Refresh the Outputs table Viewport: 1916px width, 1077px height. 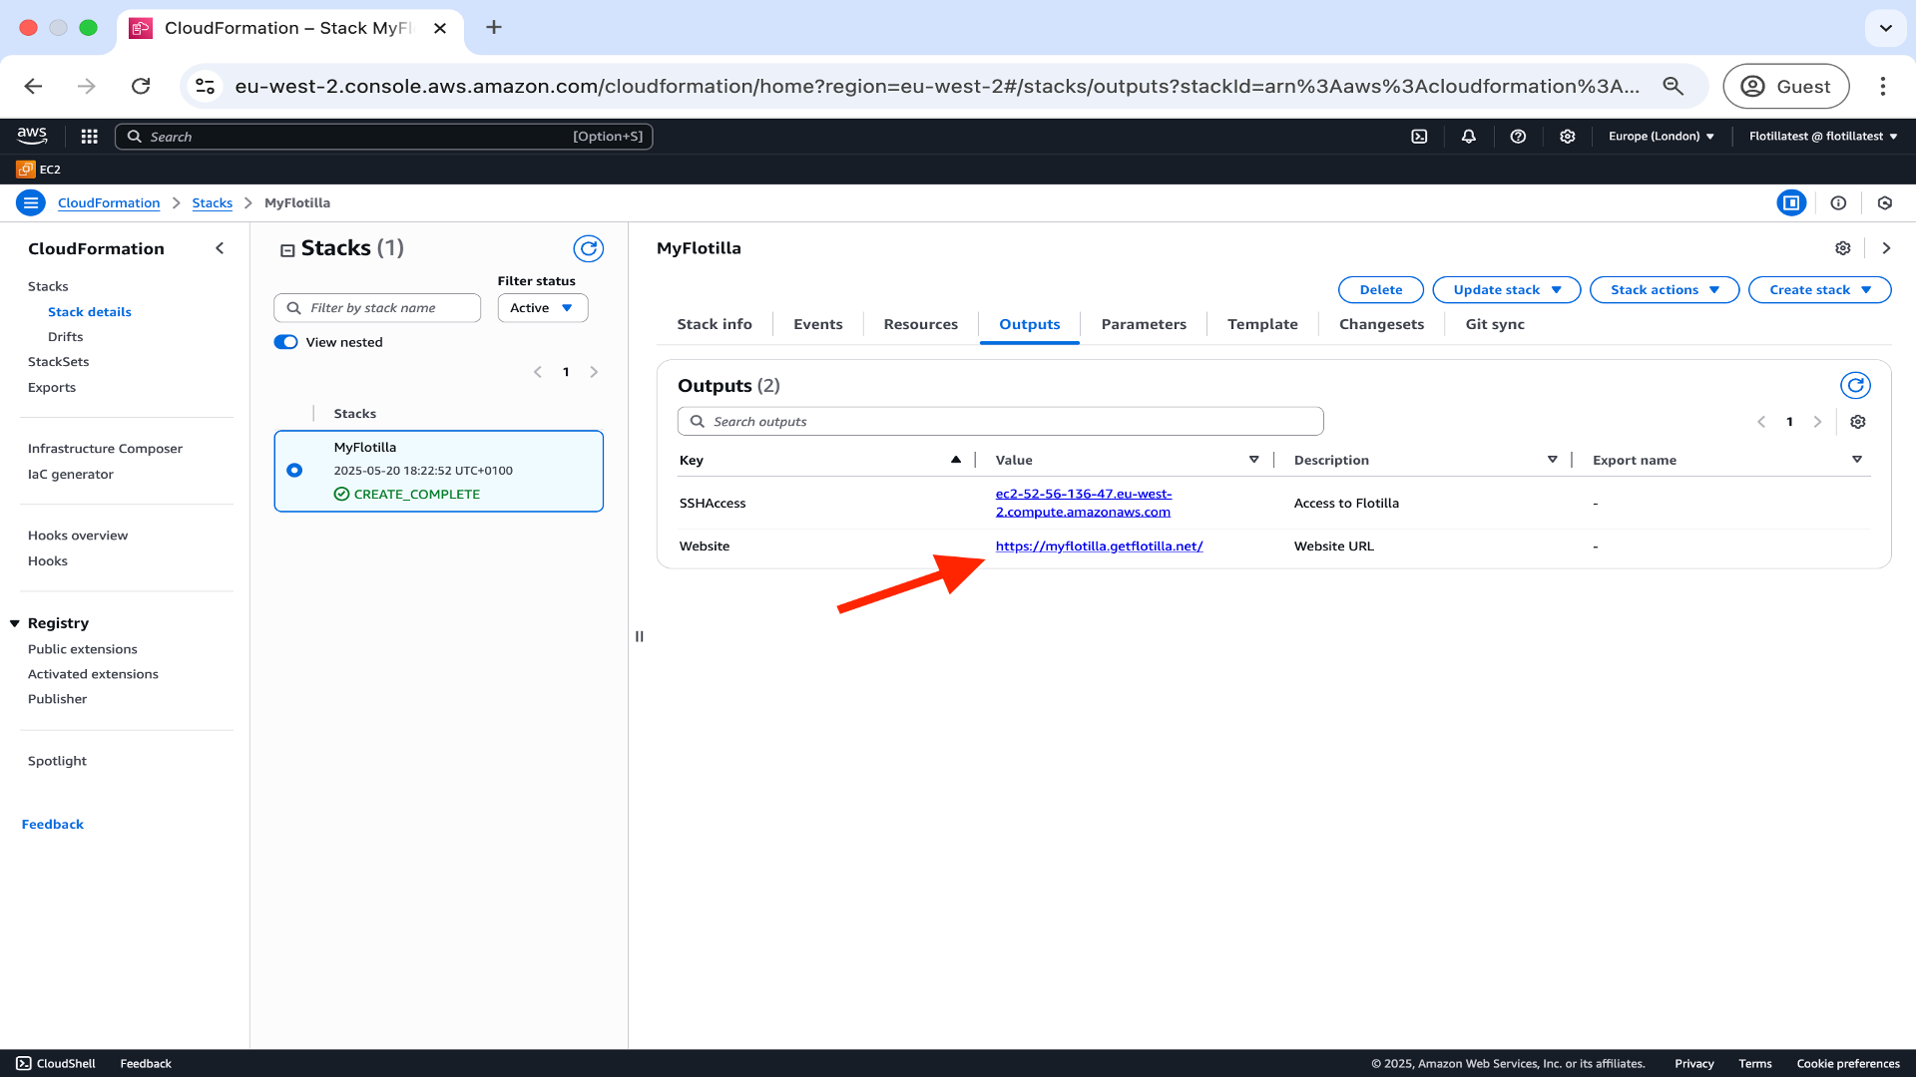(1854, 386)
